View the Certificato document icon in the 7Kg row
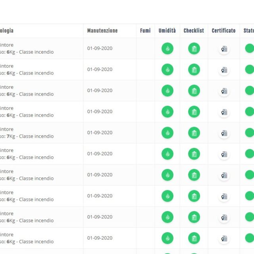Screen dimensions: 254x254 [x=223, y=133]
